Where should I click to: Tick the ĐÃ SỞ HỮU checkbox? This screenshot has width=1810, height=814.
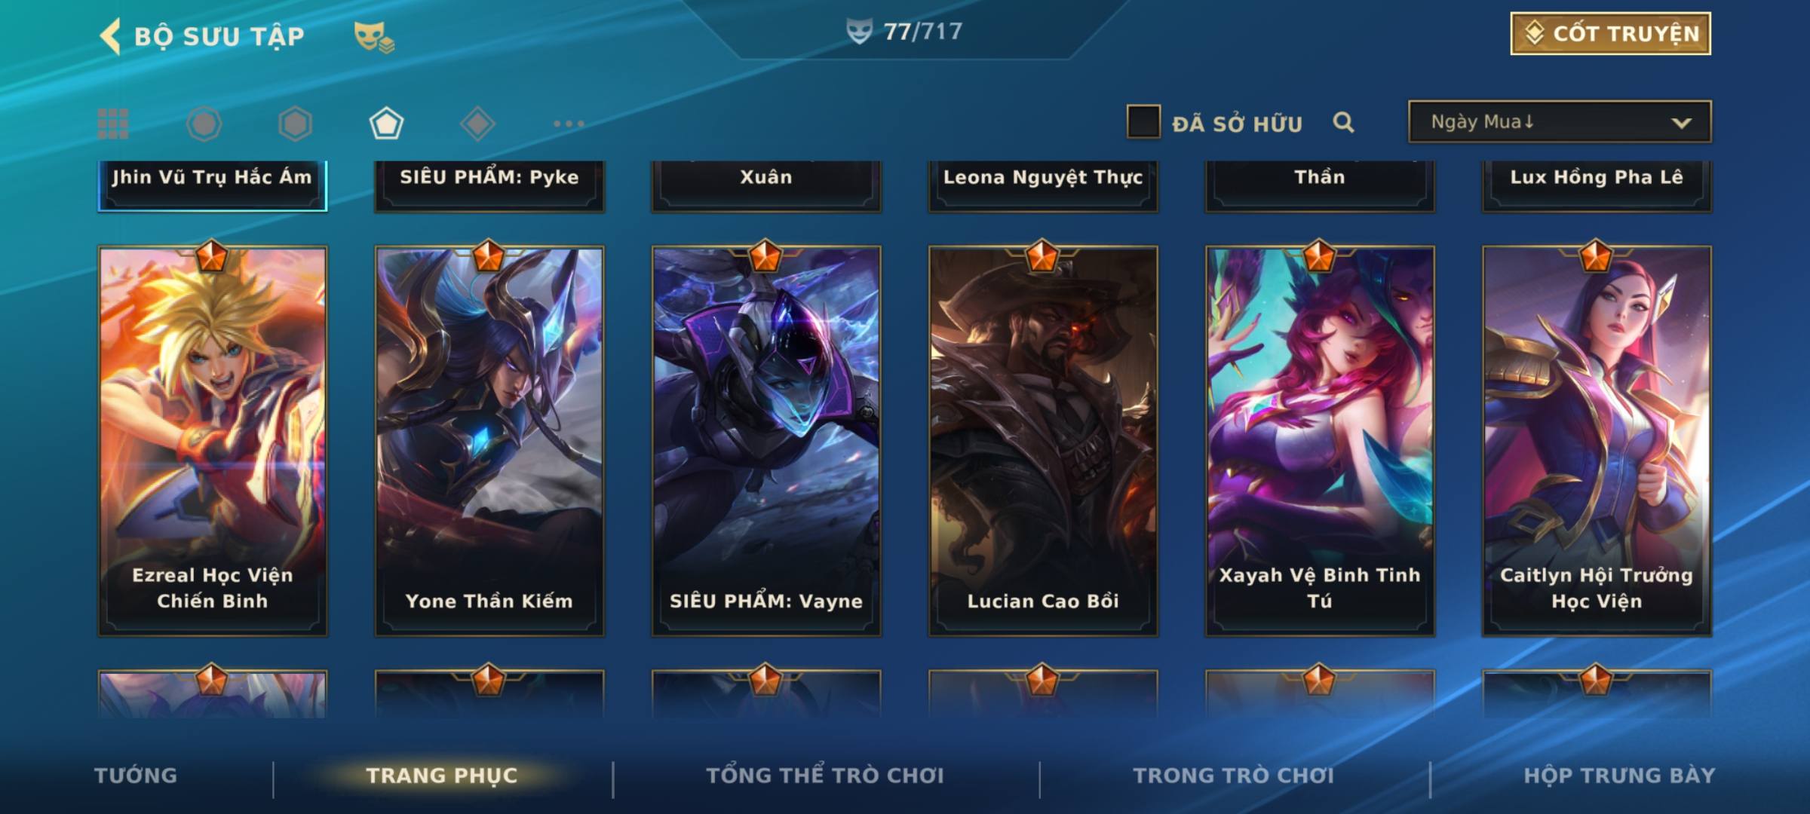(x=1143, y=122)
